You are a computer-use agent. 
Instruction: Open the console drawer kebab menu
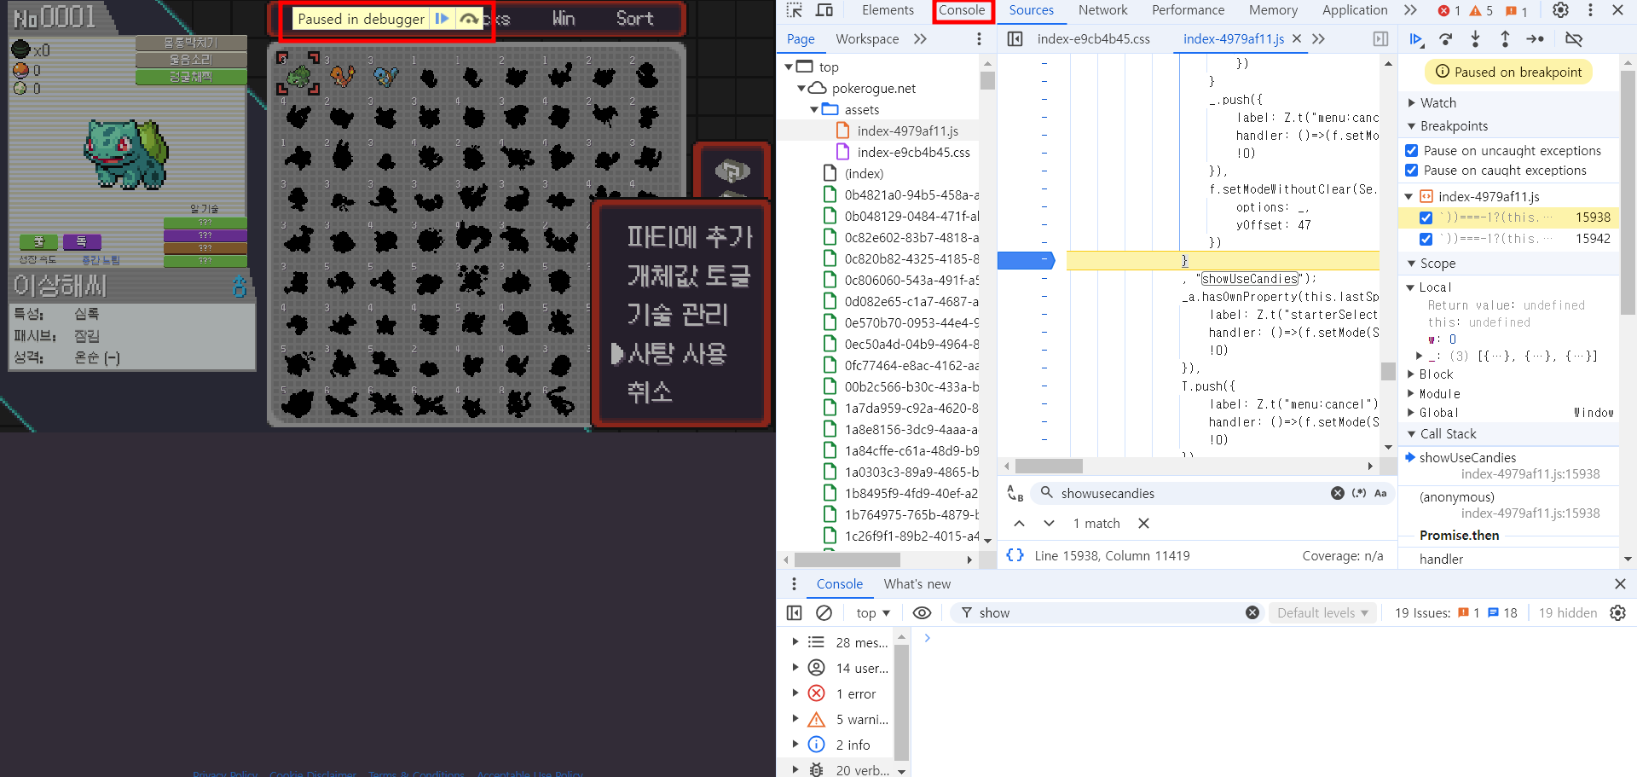pos(795,584)
